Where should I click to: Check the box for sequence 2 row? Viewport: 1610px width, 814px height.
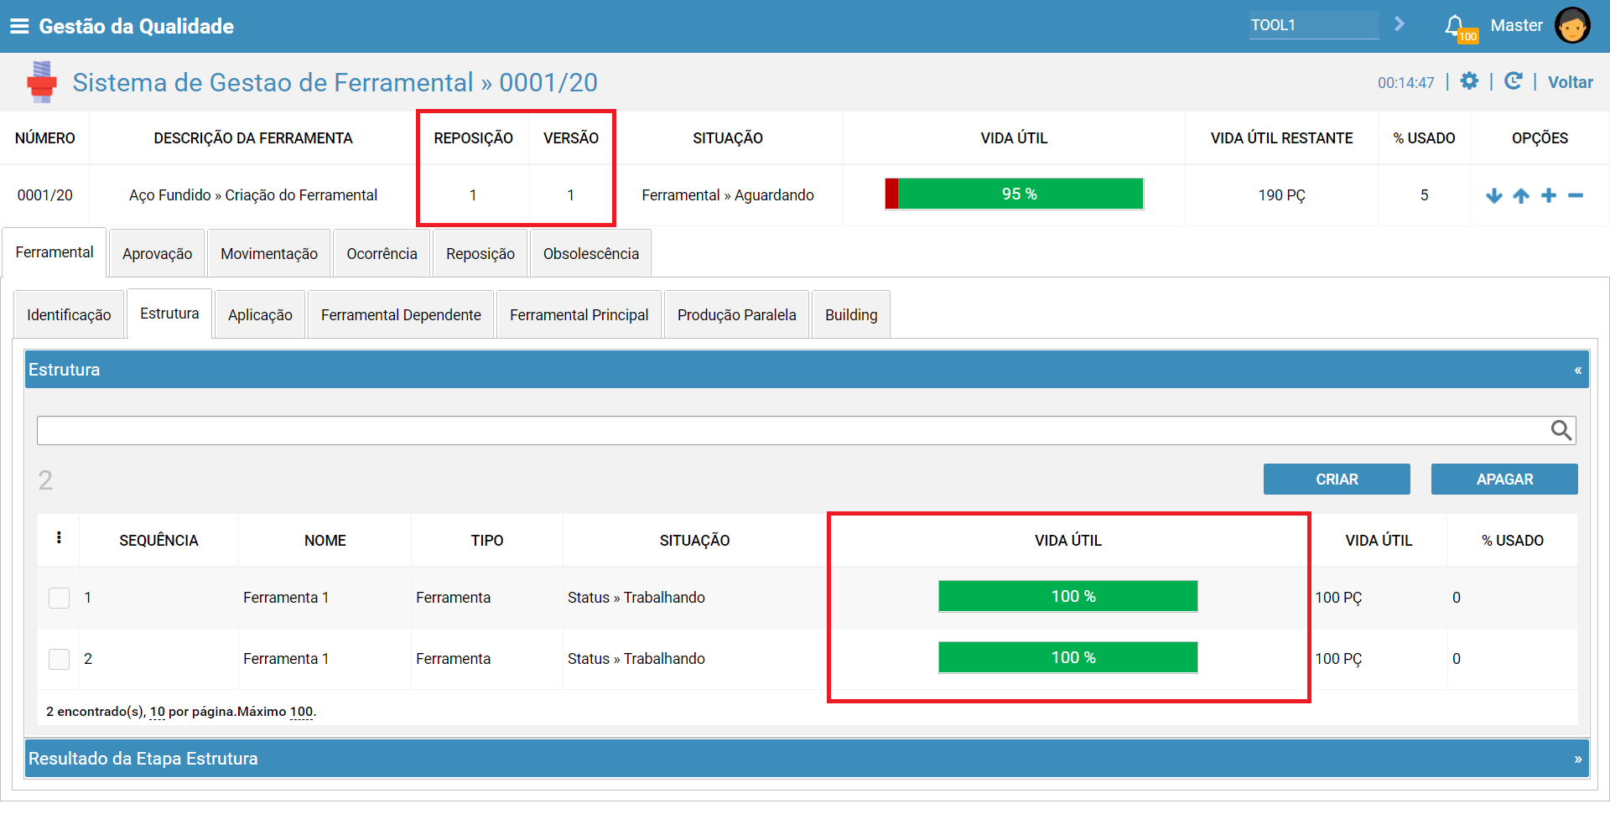pyautogui.click(x=60, y=659)
